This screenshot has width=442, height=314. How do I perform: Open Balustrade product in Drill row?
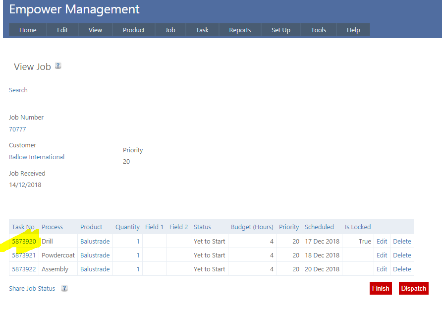(x=95, y=242)
